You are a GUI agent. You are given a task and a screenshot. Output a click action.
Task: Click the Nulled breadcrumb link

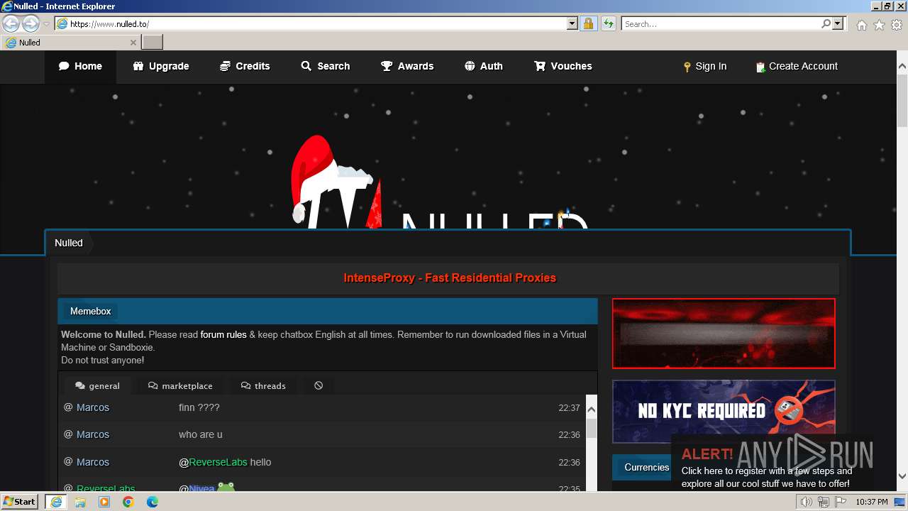[69, 243]
